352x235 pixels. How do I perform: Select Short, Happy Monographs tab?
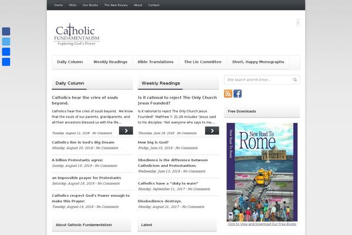pos(258,62)
